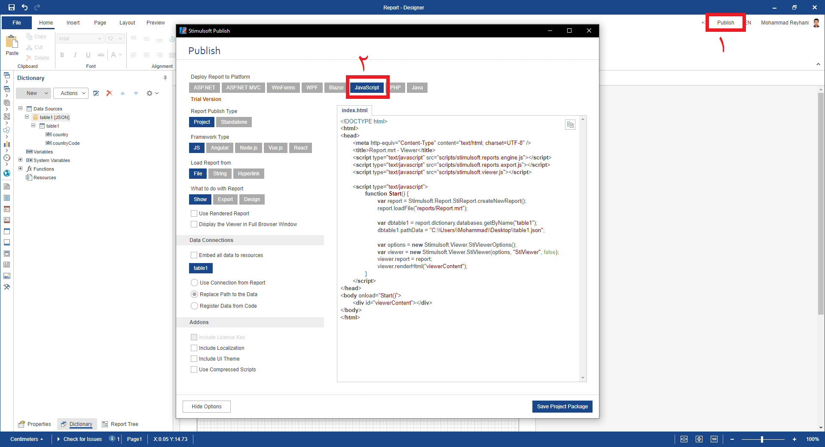Open the toolbox settings wrench icon

[7, 287]
